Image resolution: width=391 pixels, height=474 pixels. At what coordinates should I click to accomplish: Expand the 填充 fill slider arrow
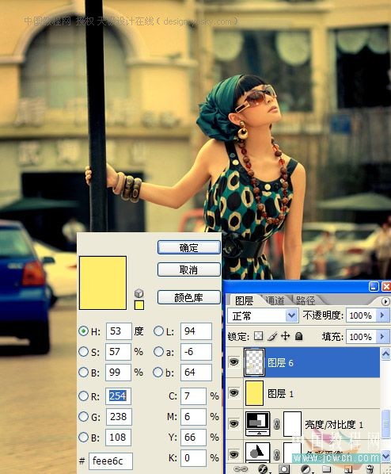(x=382, y=336)
